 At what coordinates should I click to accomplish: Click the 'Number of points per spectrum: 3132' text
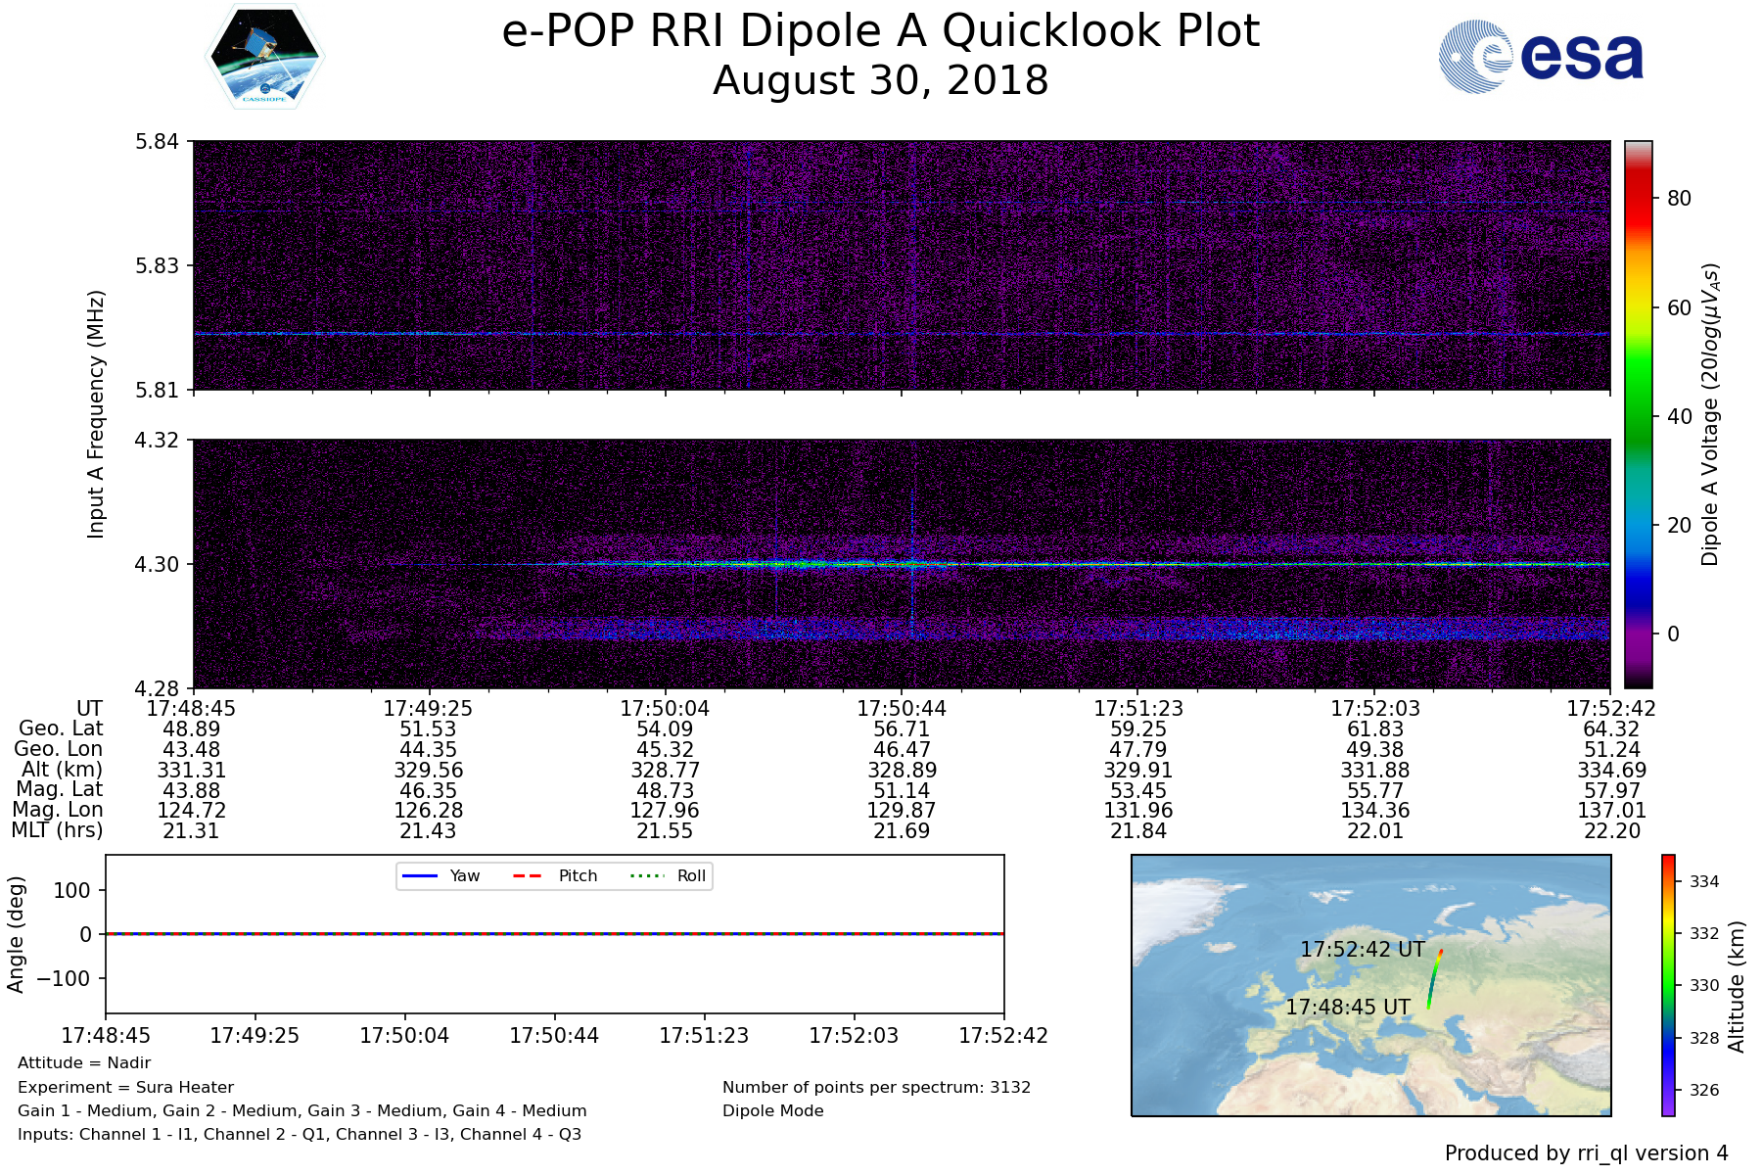(x=876, y=1087)
